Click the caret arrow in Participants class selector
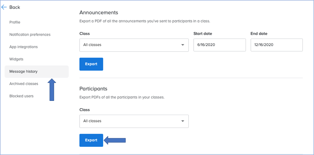 (x=183, y=121)
